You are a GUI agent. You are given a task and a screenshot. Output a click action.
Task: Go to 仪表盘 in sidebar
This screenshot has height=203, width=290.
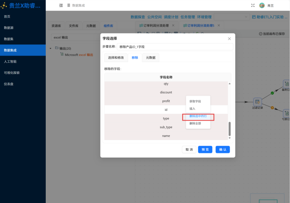(x=23, y=84)
